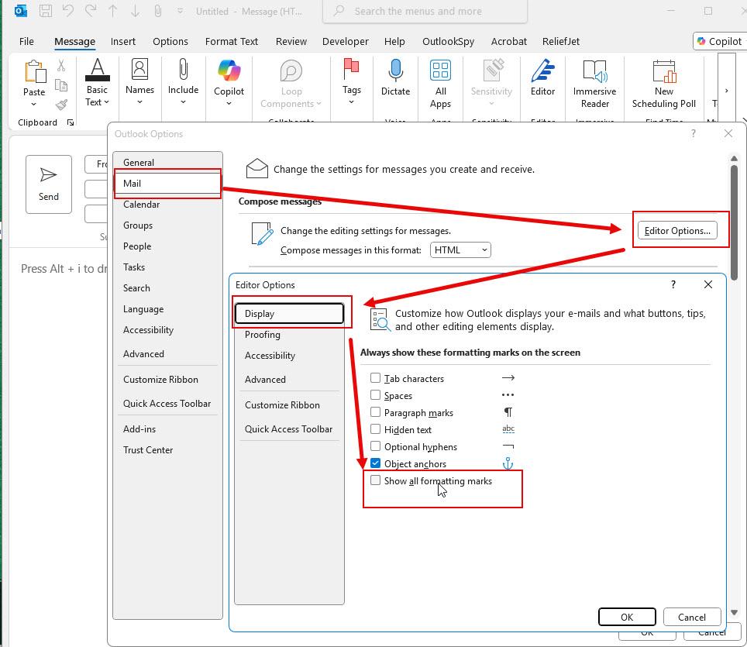This screenshot has width=747, height=647.
Task: Select the Format Painter brush icon
Action: tap(61, 105)
